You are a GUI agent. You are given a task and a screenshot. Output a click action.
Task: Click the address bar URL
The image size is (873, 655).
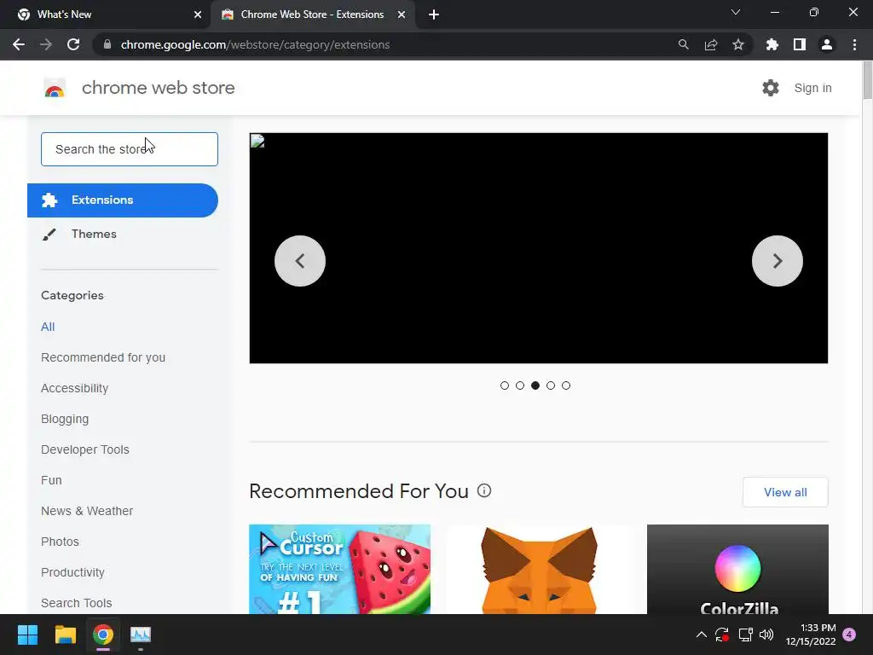[x=255, y=44]
